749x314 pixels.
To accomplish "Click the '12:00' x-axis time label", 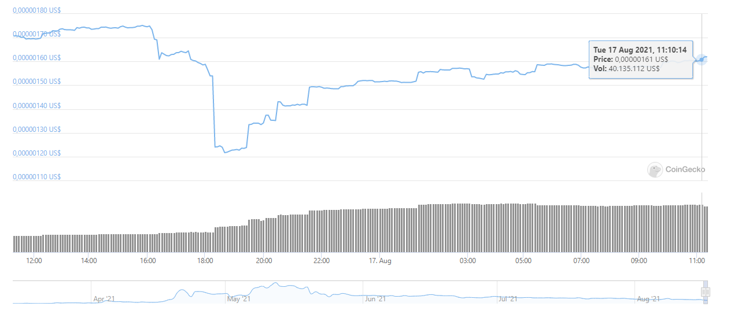I will [34, 261].
